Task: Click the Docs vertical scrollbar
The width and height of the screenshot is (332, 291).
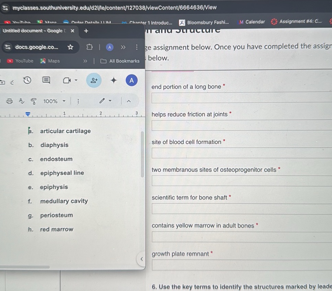Action: pyautogui.click(x=142, y=154)
